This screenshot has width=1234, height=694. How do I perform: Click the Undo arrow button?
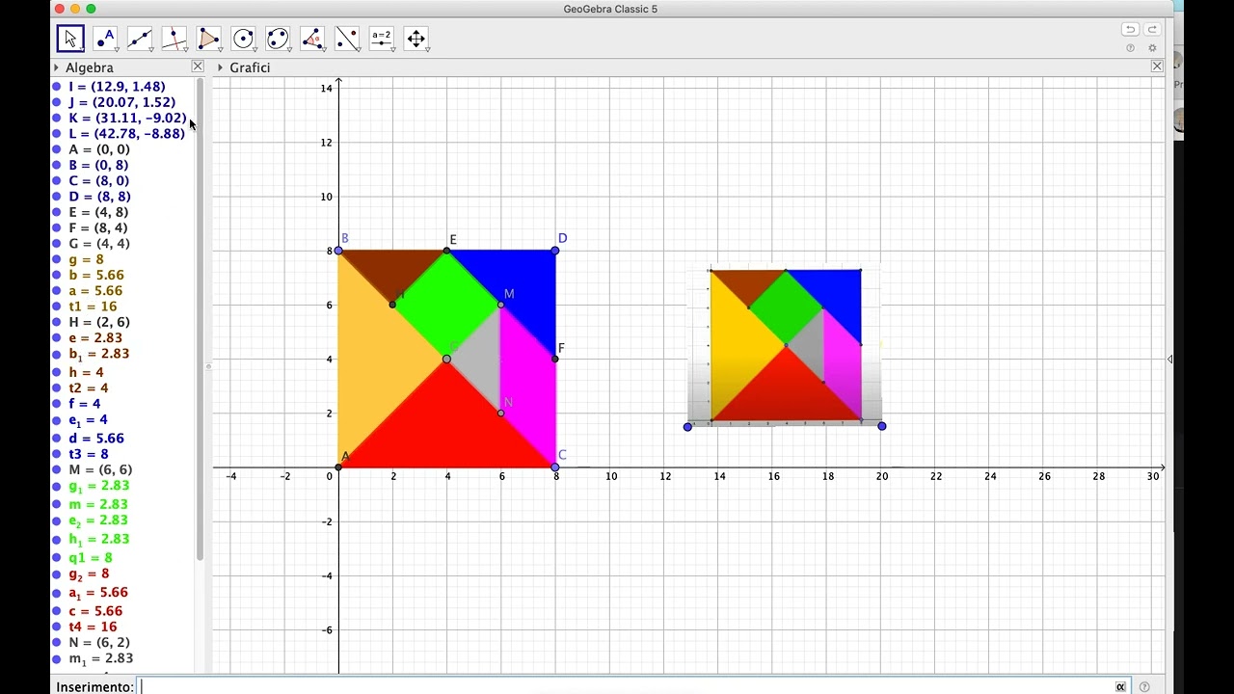click(1130, 30)
